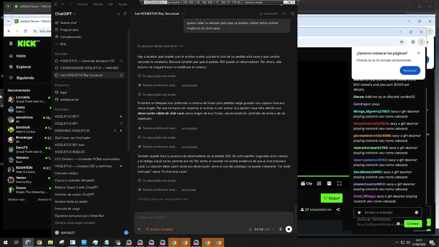Screen dimensions: 439x247
Task: Open the Acceso completo permissions selector
Action: coord(159,229)
